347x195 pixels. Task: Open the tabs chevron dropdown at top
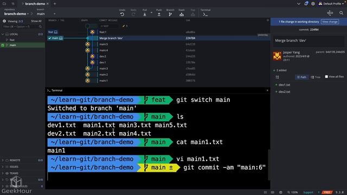[299, 4]
